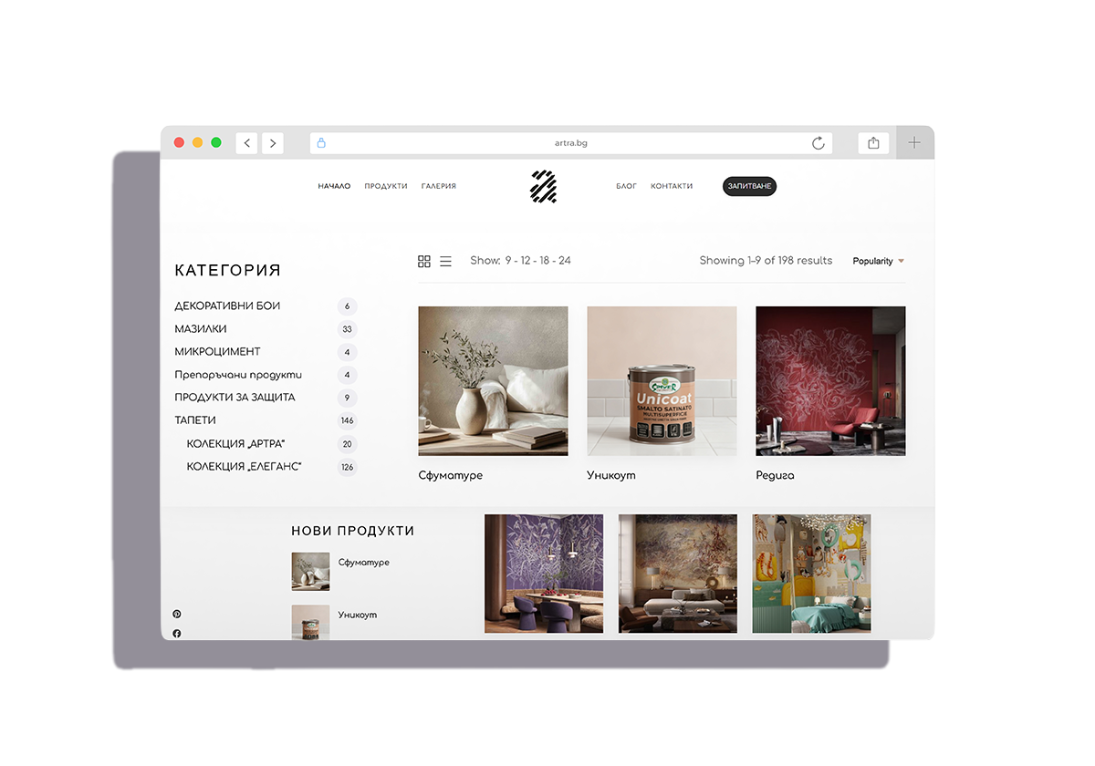Image resolution: width=1095 pixels, height=766 pixels.
Task: Select ТАПЕТИ category
Action: (195, 420)
